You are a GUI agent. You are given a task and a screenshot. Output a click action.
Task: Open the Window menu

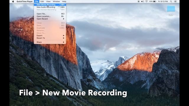(56, 1)
